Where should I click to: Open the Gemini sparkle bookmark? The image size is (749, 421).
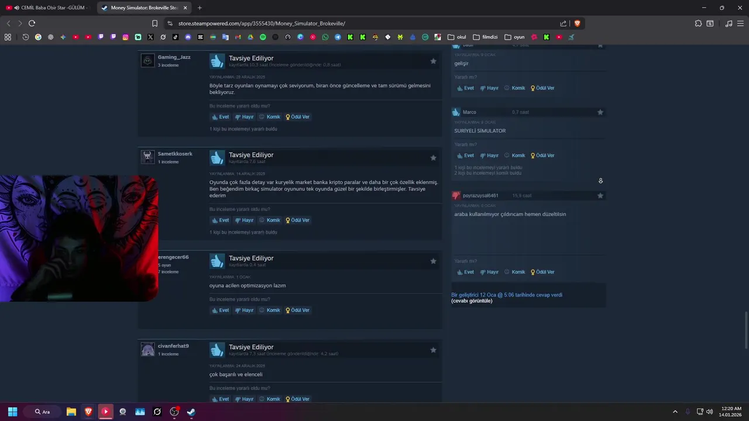click(63, 37)
